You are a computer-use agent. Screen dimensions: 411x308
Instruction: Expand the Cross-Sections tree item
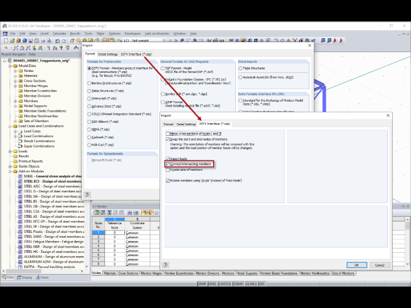tap(15, 81)
